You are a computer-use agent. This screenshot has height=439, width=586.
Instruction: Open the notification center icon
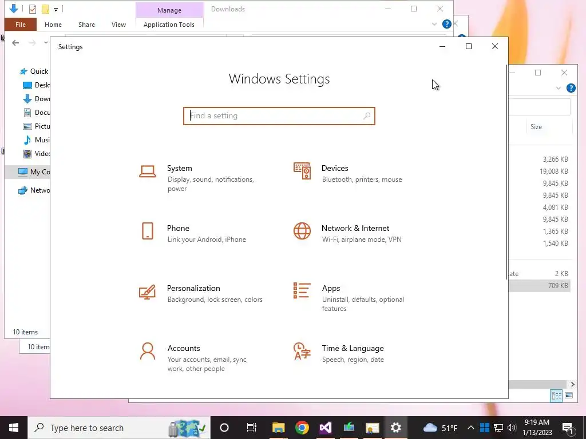point(568,428)
